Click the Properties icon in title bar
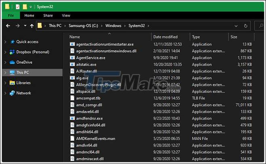 pyautogui.click(x=18, y=6)
